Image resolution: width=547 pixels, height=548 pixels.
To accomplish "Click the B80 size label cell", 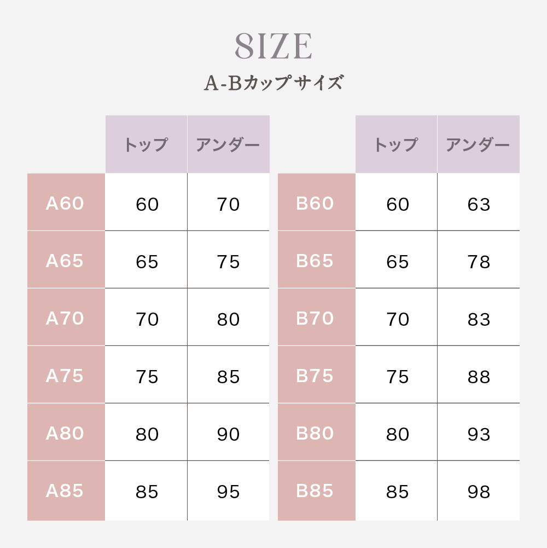I will pos(316,434).
